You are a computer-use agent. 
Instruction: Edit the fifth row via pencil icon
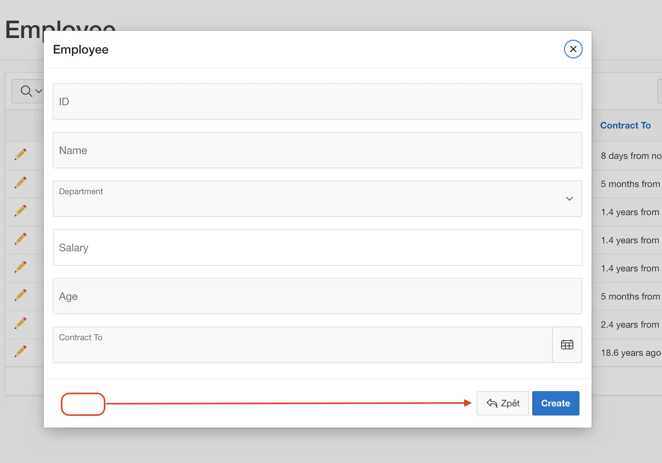[x=21, y=267]
